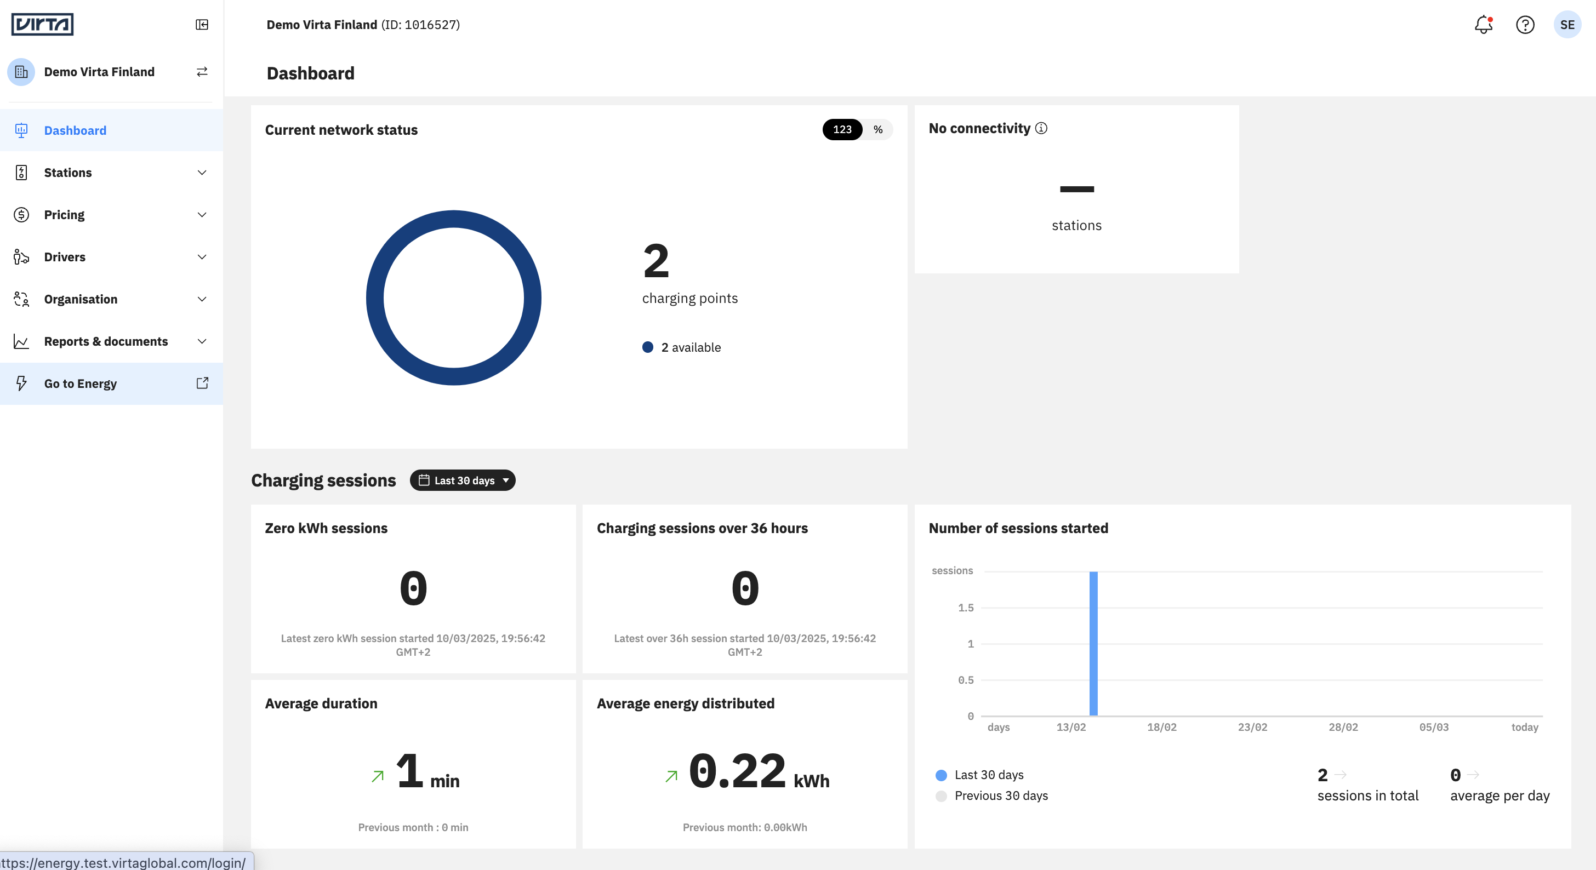
Task: Expand the Pricing menu chevron
Action: point(202,215)
